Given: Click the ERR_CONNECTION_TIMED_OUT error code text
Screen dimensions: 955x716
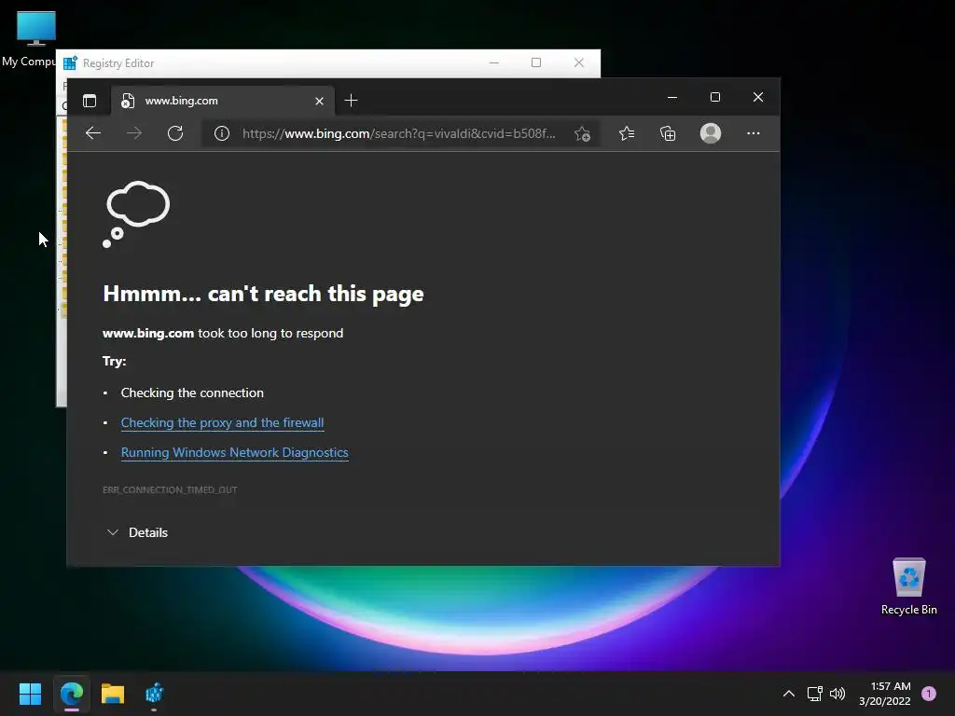Looking at the screenshot, I should click(x=170, y=489).
